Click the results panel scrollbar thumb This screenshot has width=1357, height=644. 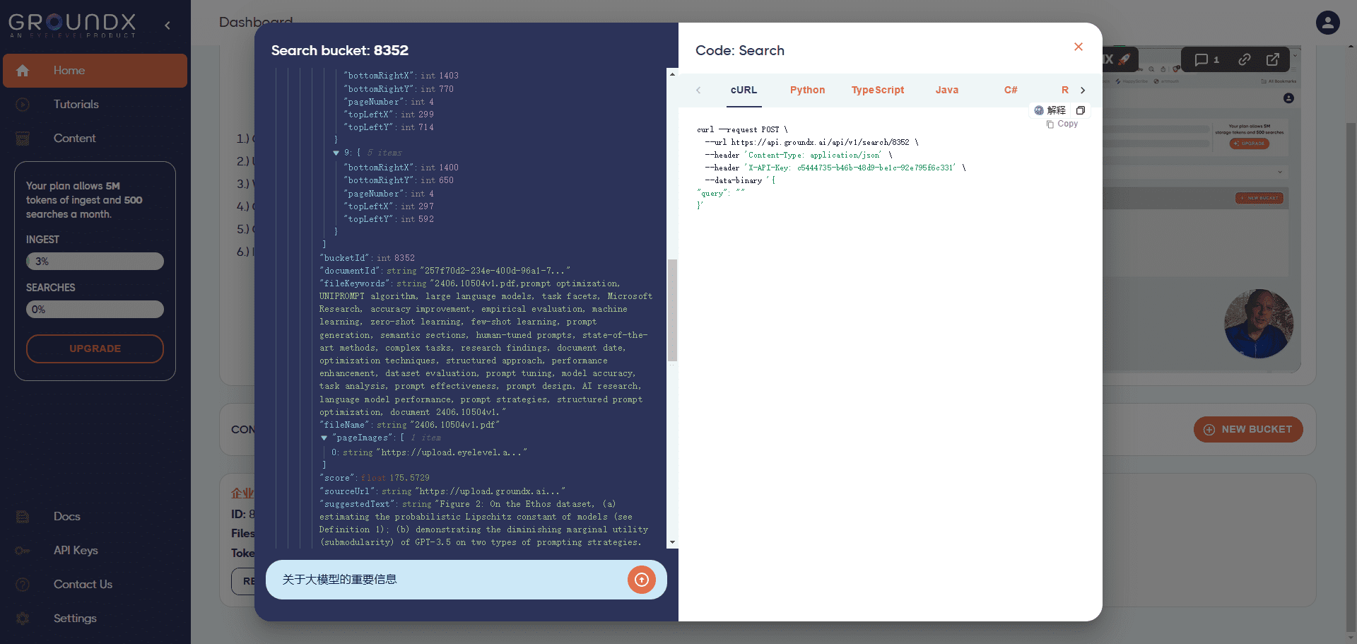click(x=672, y=310)
